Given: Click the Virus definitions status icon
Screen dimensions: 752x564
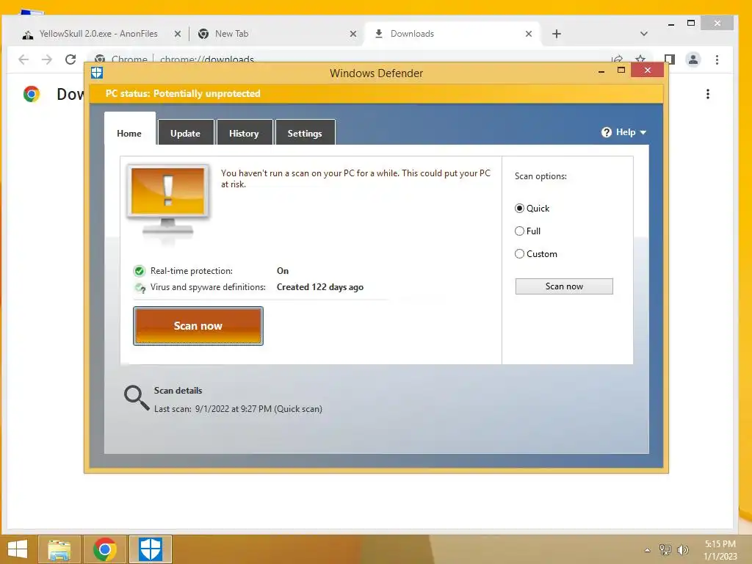Looking at the screenshot, I should click(140, 288).
